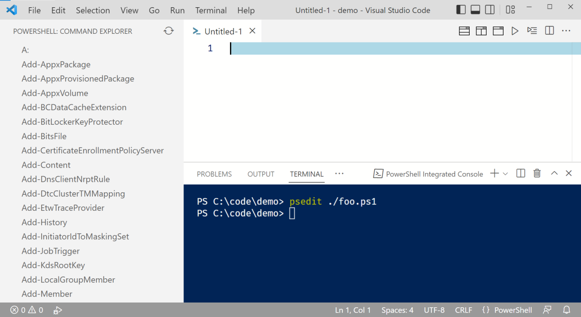Kill the terminal with trash icon
This screenshot has height=317, width=581.
[537, 173]
